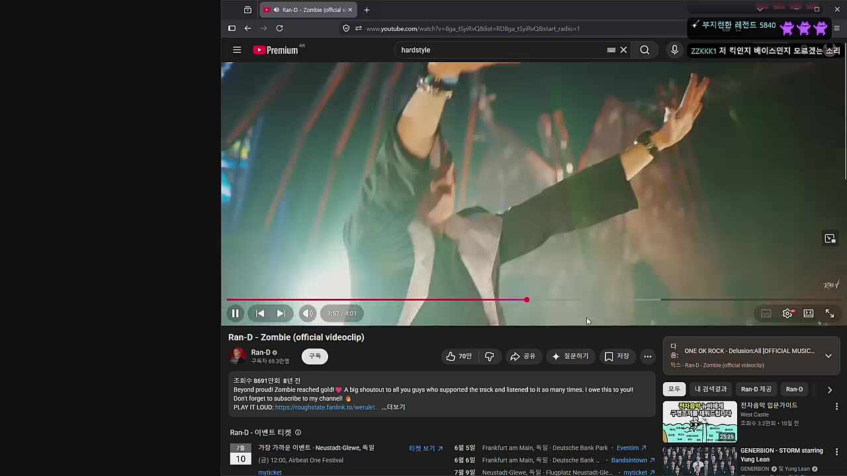Open the Ran-D channel name link
Screen dimensions: 847x476
(261, 352)
